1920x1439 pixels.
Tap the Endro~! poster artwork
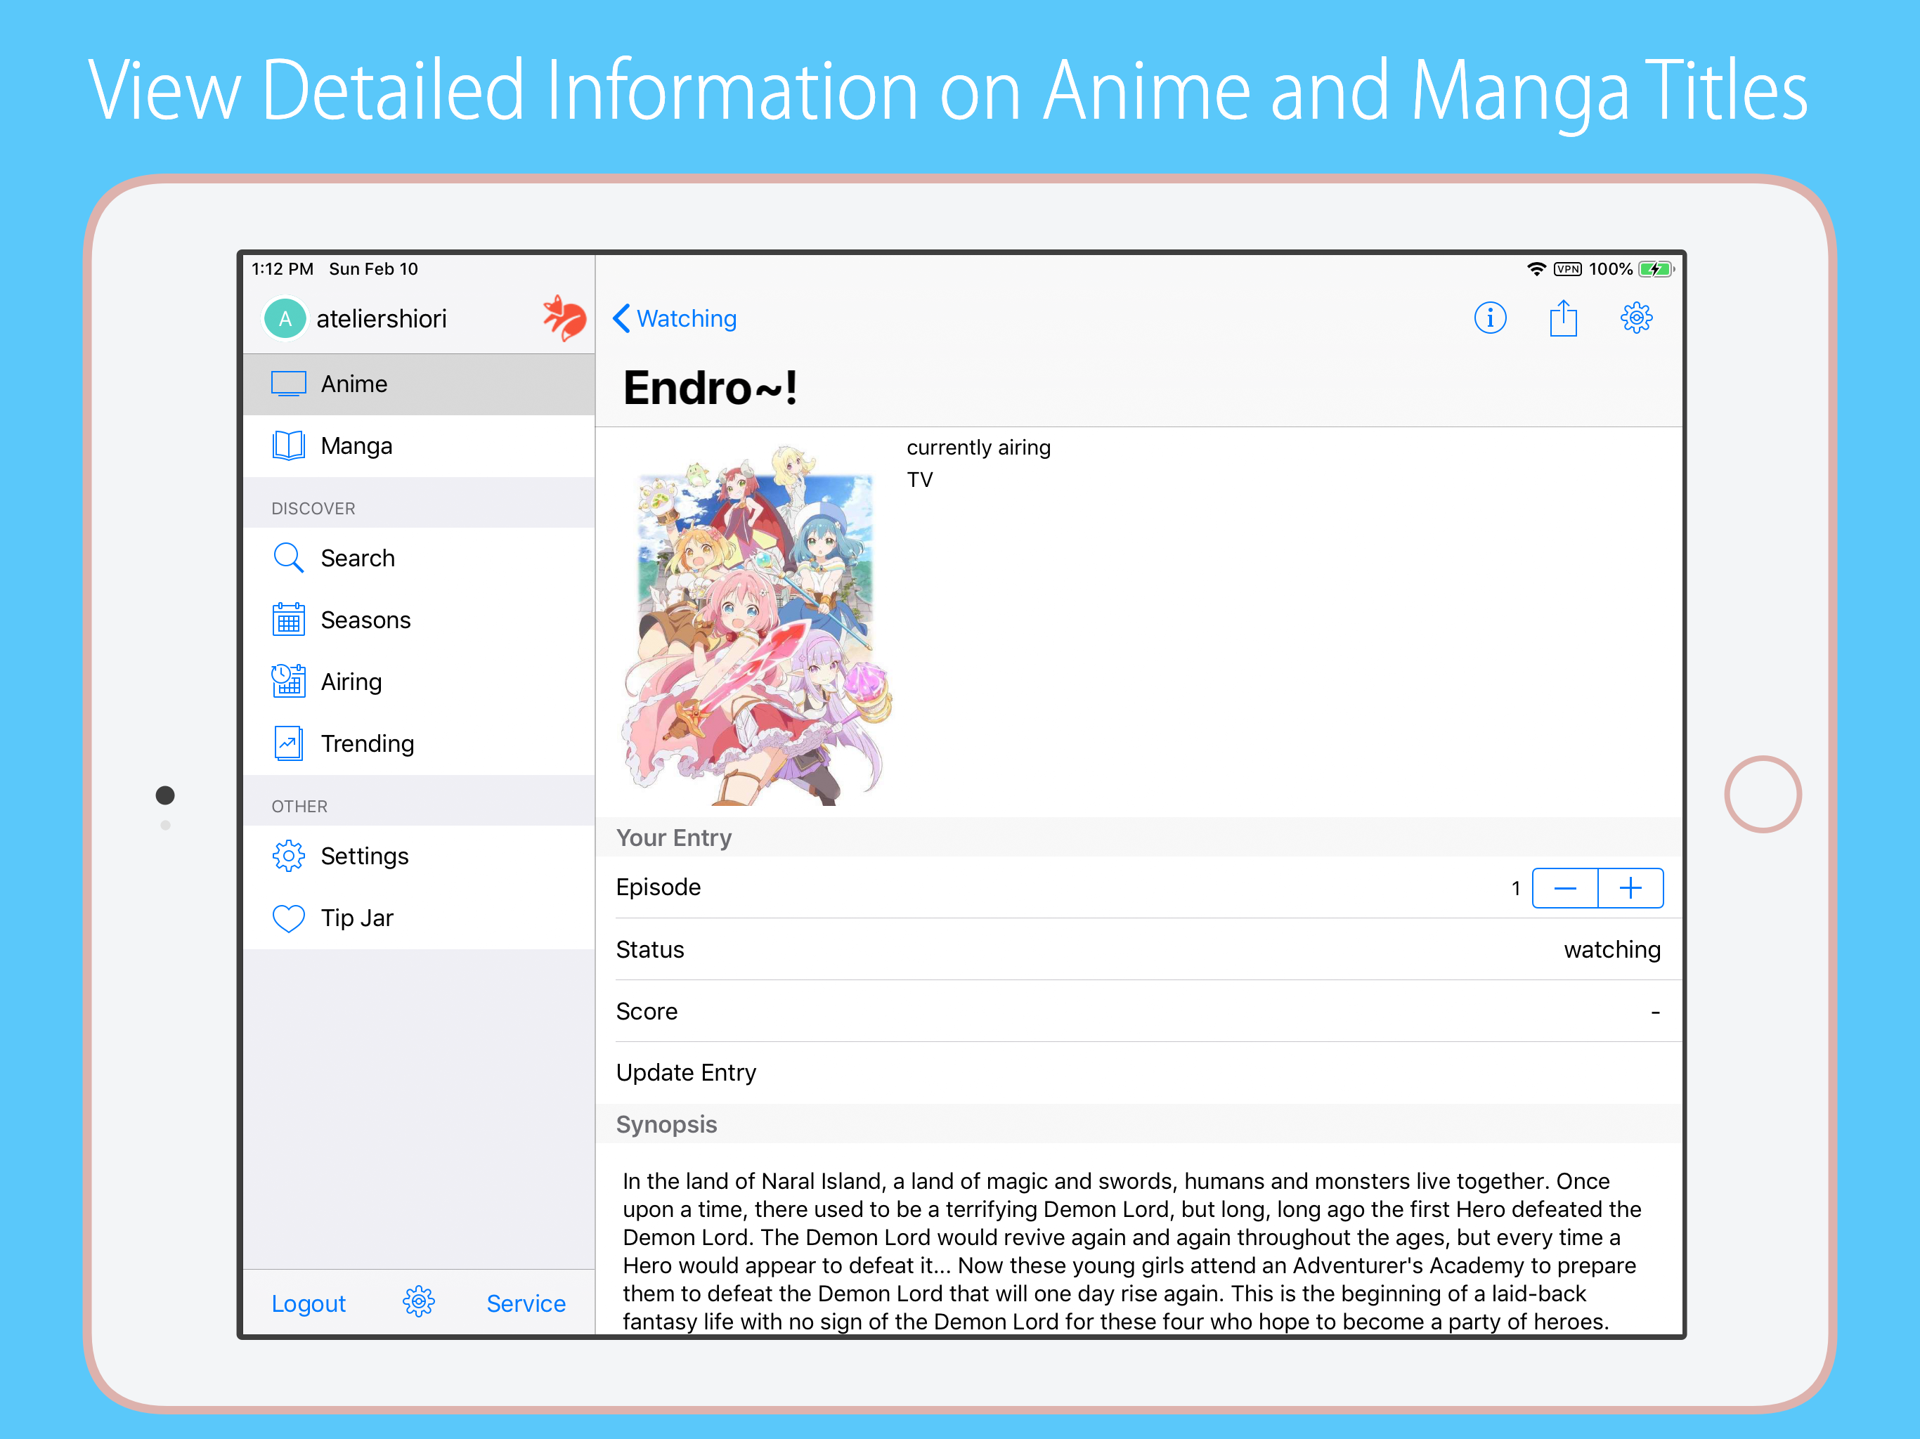tap(755, 625)
